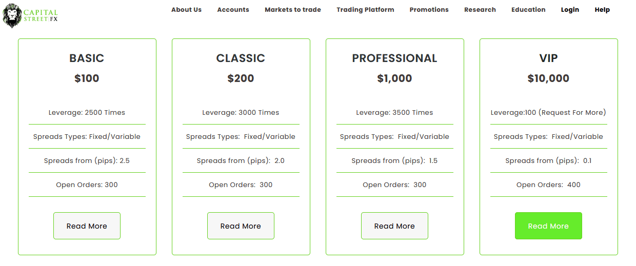Click the green VIP Read More button
636x266 pixels.
coord(548,226)
